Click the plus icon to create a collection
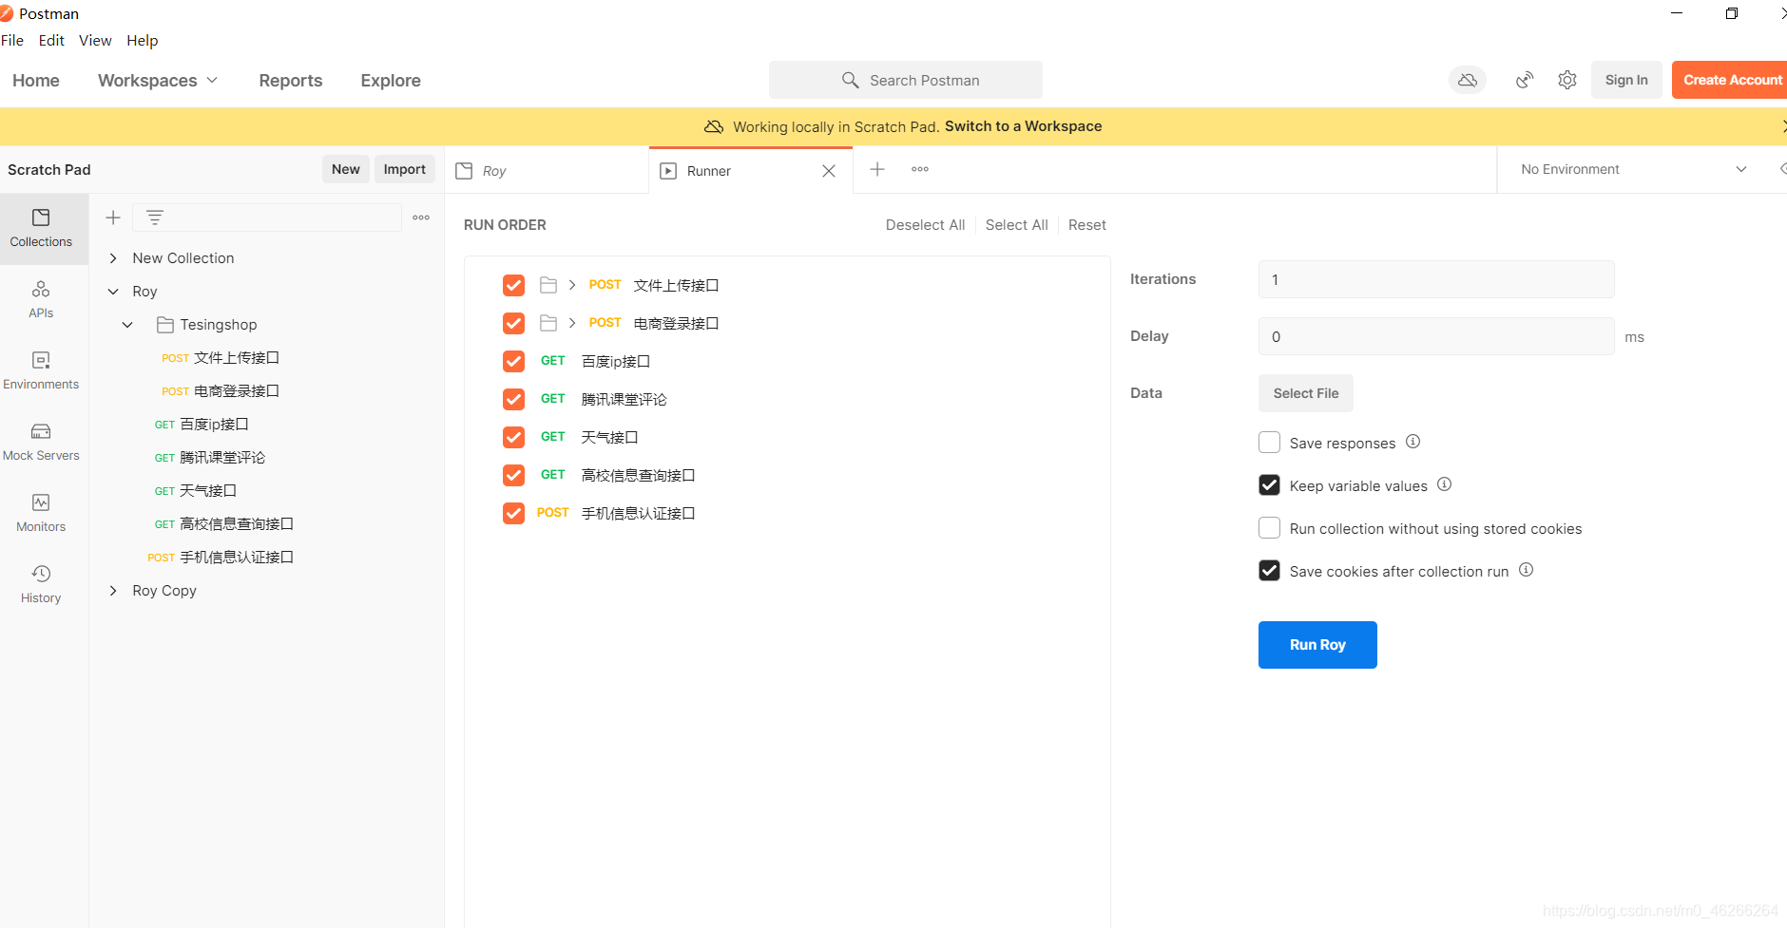Viewport: 1787px width, 928px height. pyautogui.click(x=113, y=218)
